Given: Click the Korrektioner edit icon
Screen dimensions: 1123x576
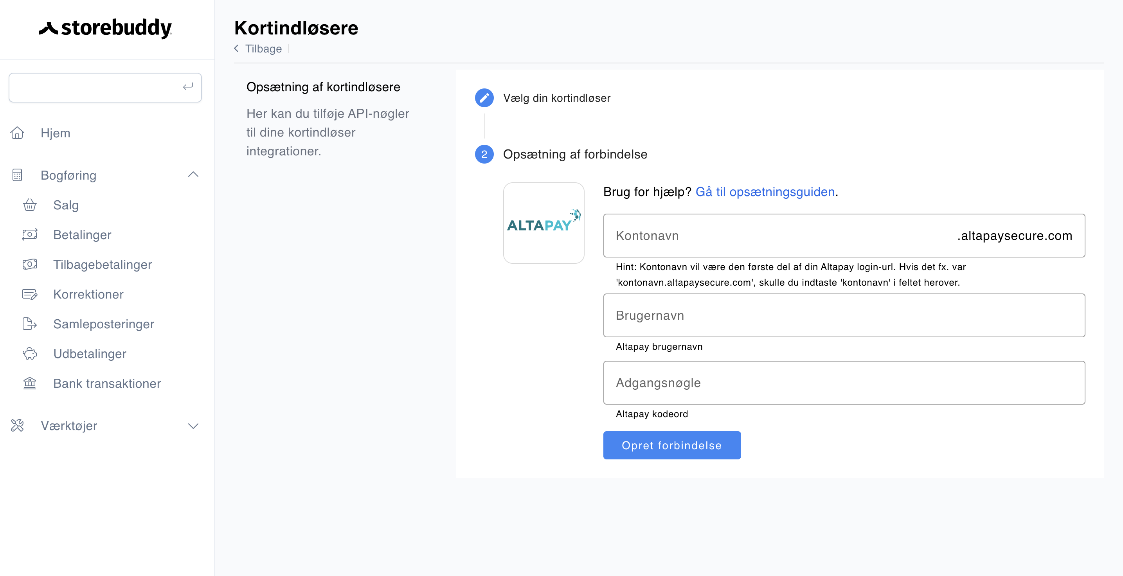Looking at the screenshot, I should coord(30,294).
